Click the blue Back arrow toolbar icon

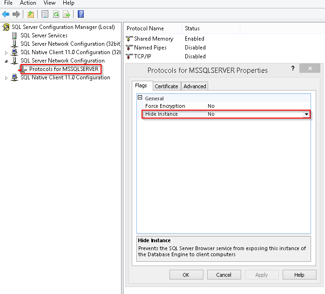point(6,14)
